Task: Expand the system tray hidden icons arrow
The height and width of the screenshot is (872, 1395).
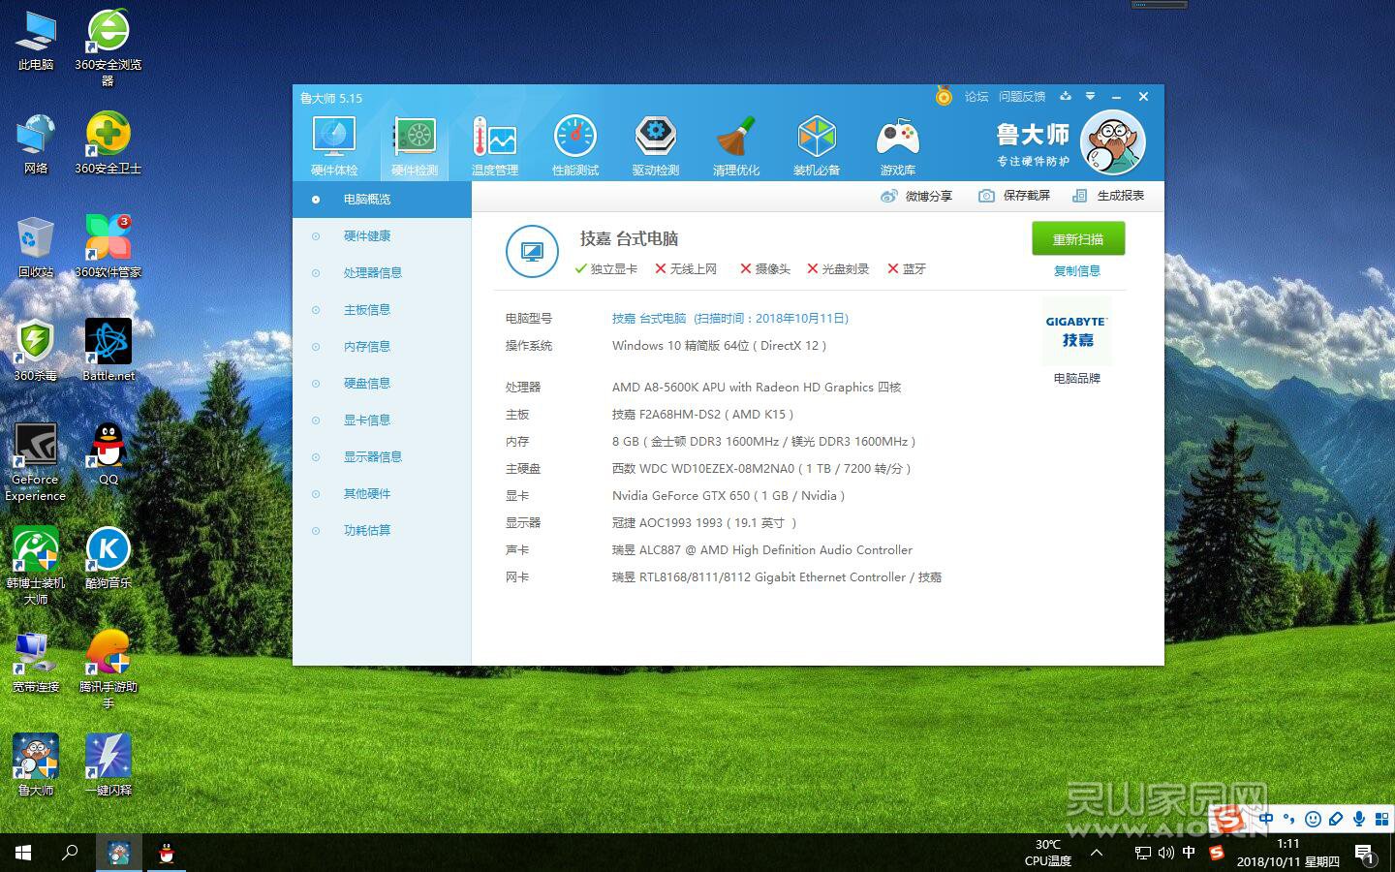Action: tap(1097, 853)
